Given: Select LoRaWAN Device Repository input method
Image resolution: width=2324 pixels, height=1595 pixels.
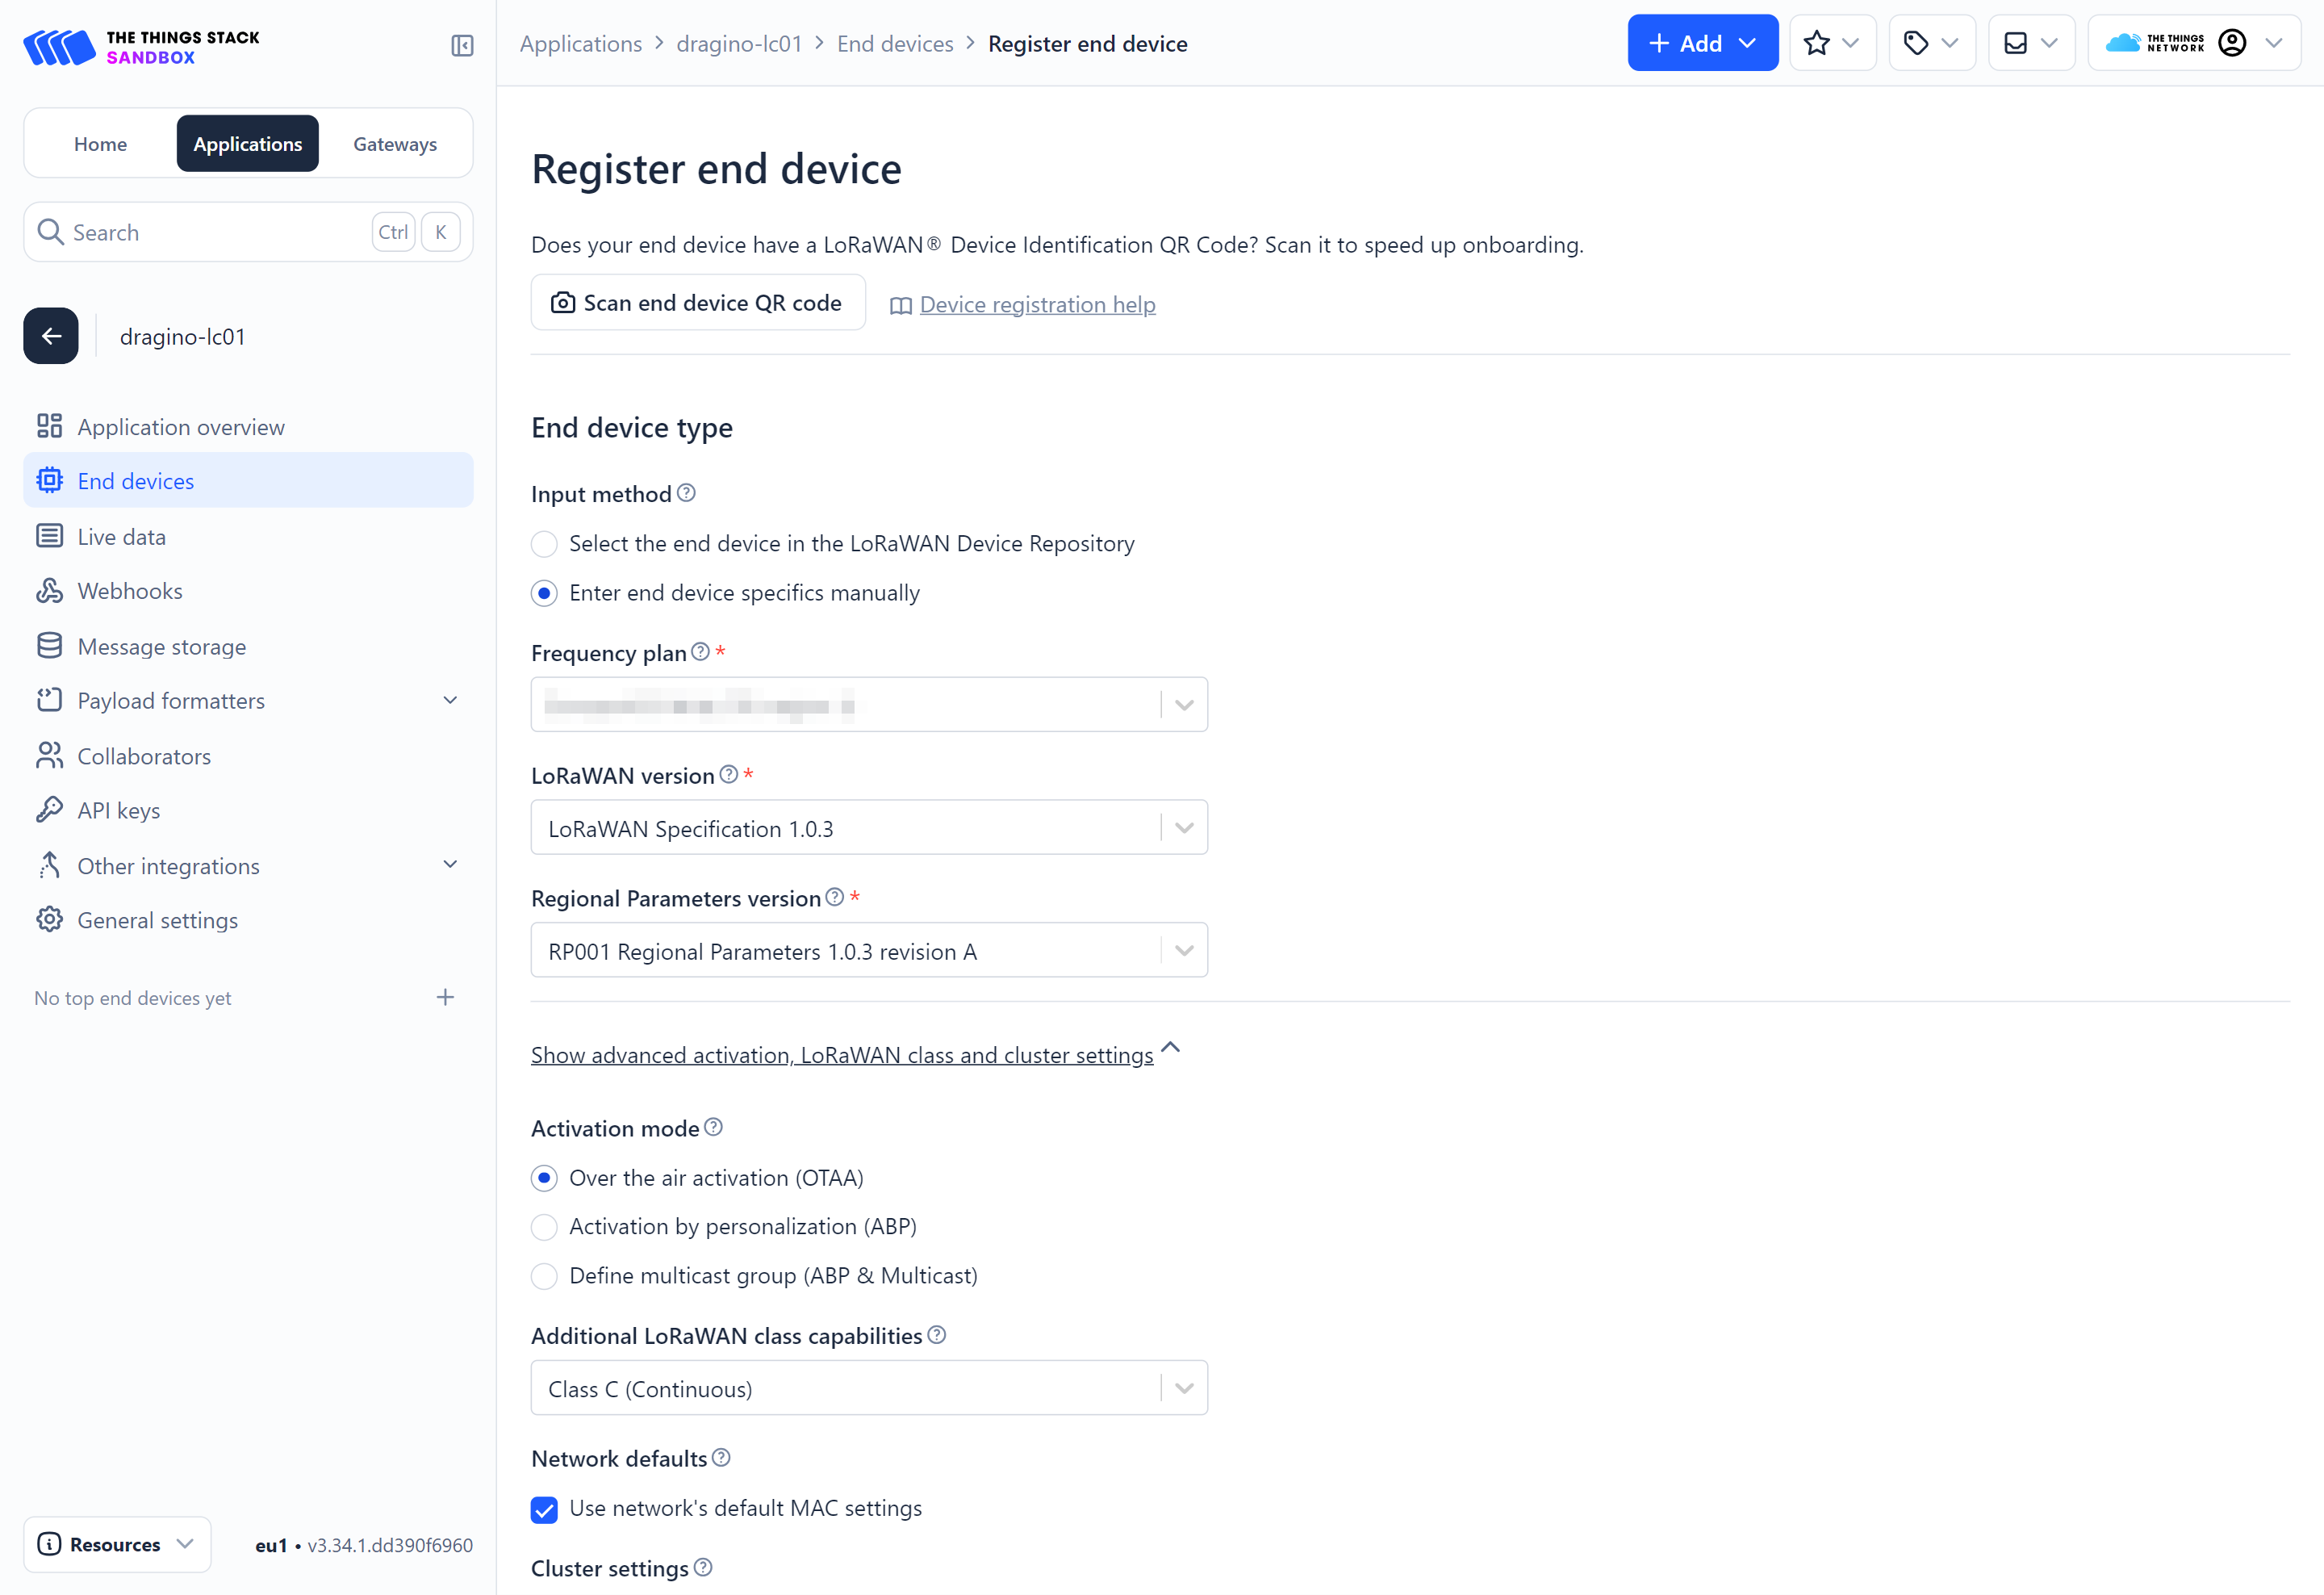Looking at the screenshot, I should 544,544.
